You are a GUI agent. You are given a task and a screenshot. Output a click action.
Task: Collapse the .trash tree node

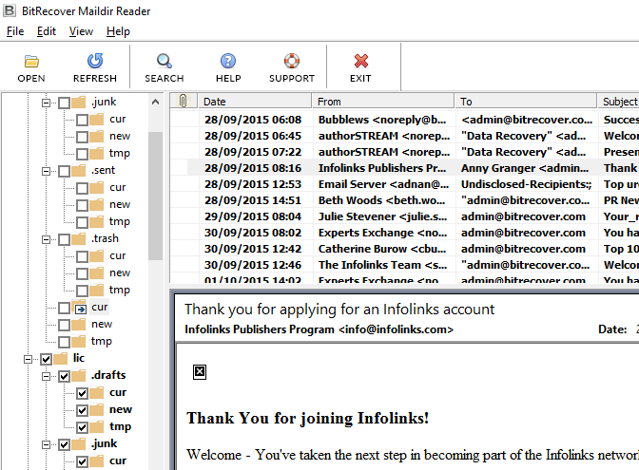46,239
